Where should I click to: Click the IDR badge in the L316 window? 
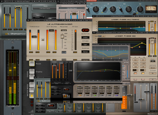66,89
